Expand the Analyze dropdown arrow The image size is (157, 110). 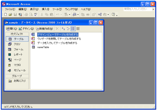click(78, 15)
